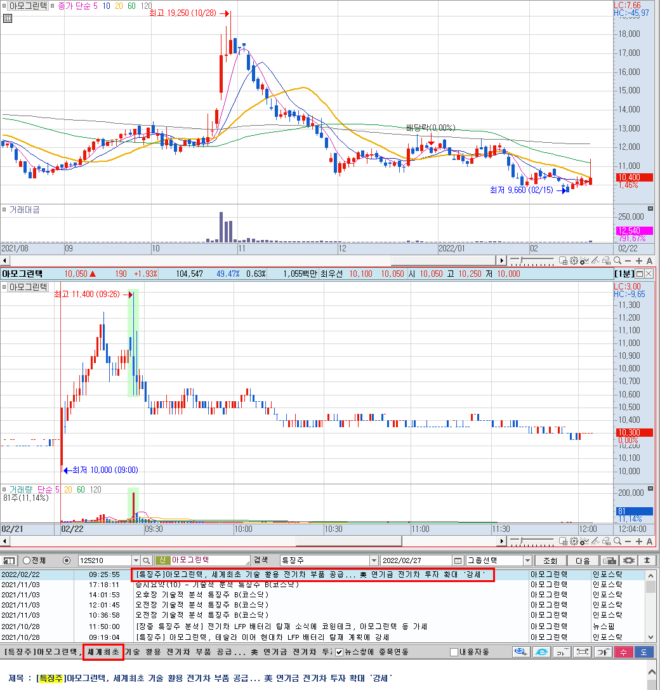Open the 17:18:11 news row
This screenshot has height=690, width=660.
pos(324,585)
